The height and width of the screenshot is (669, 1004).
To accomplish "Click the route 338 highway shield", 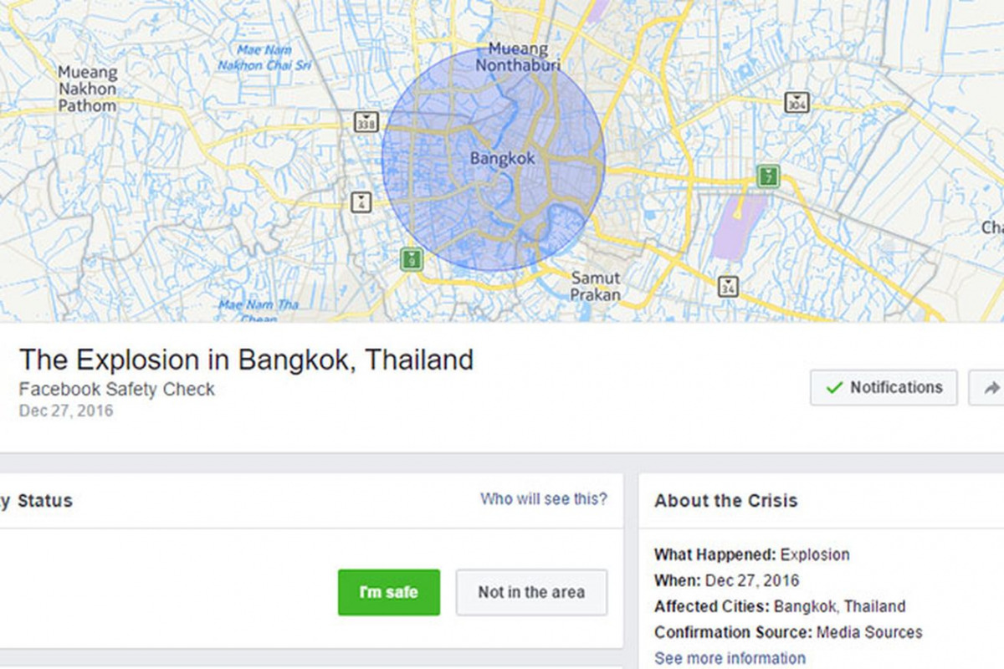I will point(366,122).
